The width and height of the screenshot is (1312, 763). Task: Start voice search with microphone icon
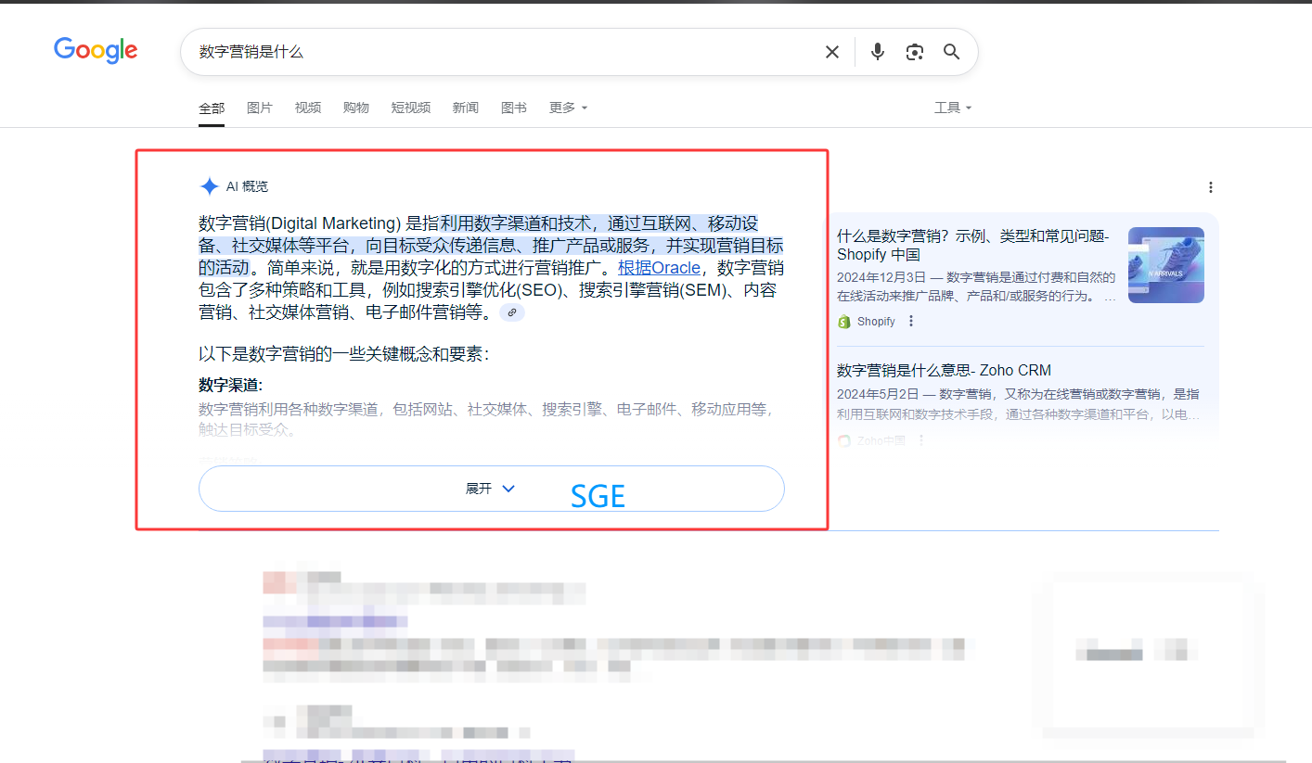pyautogui.click(x=877, y=52)
